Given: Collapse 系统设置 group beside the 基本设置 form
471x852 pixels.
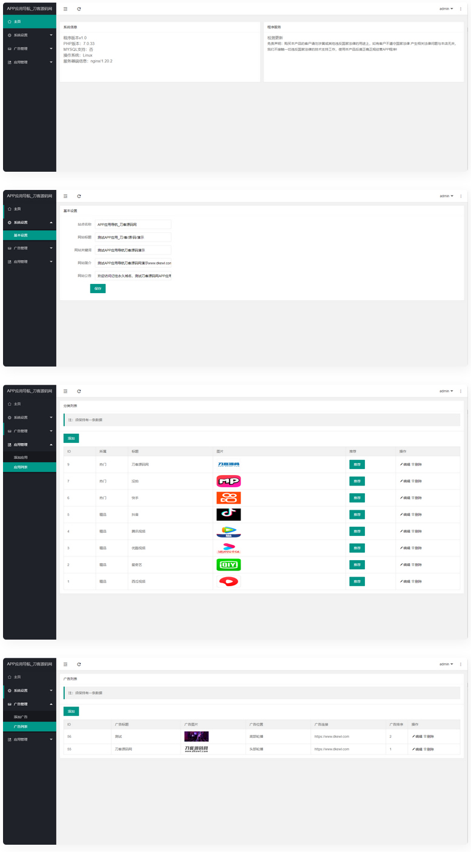Looking at the screenshot, I should tap(29, 222).
